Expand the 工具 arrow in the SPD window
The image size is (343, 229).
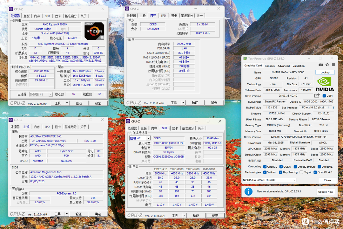click(184, 215)
